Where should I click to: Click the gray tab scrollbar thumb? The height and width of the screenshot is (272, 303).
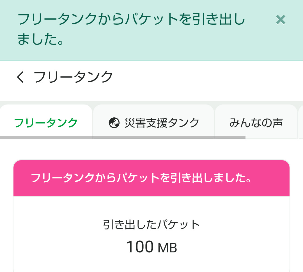coord(123,138)
